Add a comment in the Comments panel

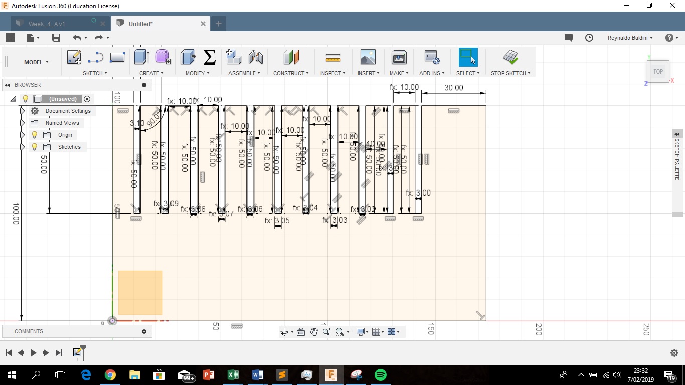[144, 331]
